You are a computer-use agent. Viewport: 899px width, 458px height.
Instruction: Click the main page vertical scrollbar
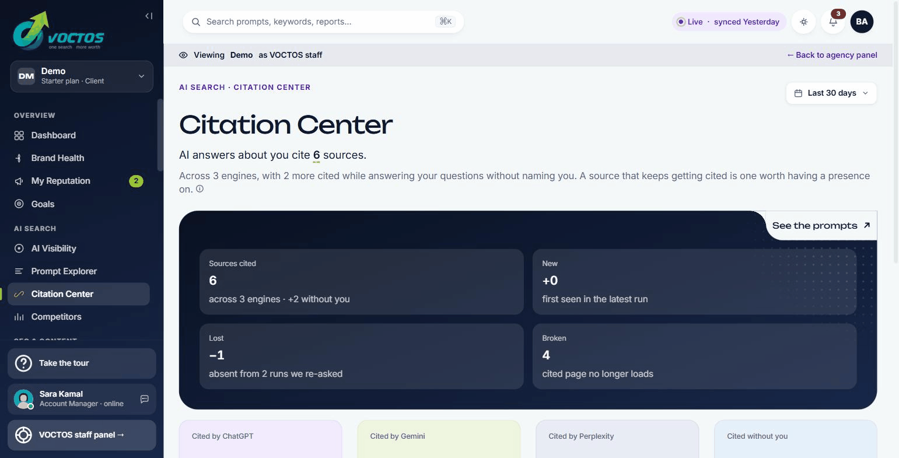[x=896, y=131]
